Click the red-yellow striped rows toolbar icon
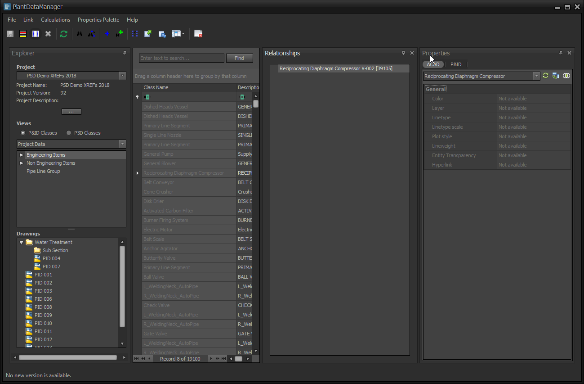The height and width of the screenshot is (384, 584). 23,34
